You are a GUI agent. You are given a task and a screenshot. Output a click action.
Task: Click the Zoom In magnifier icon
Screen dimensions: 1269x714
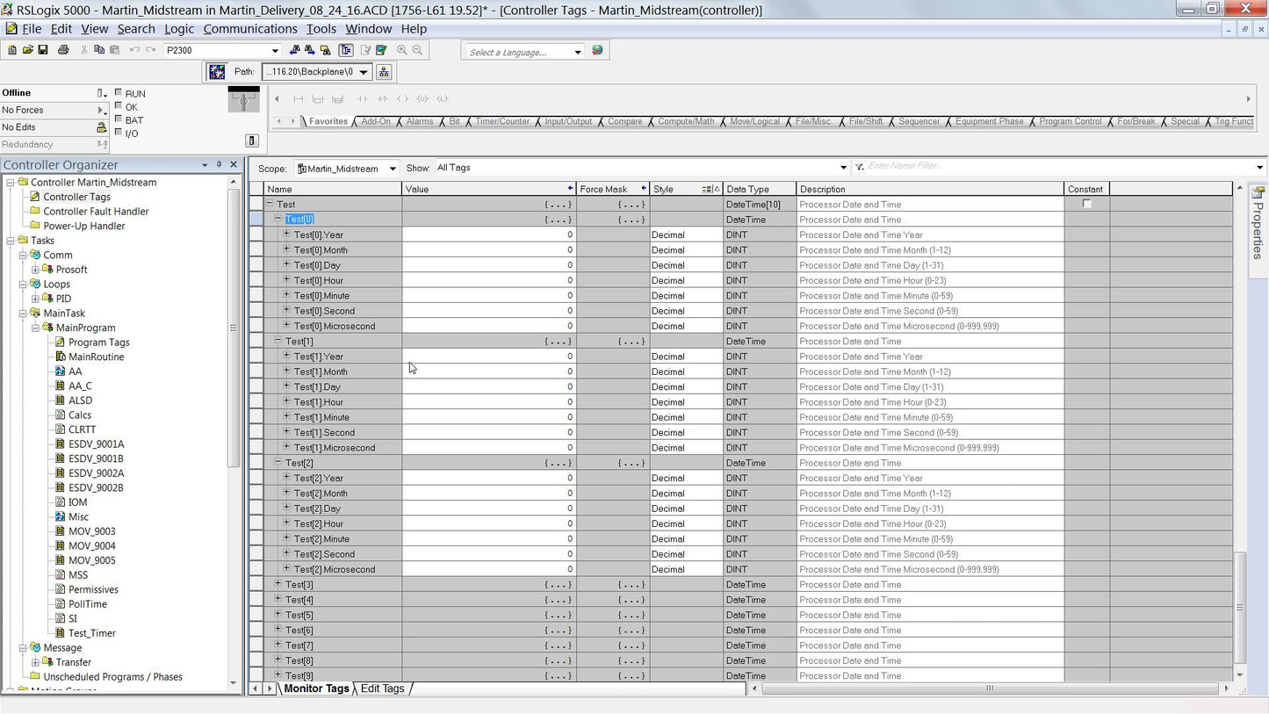402,50
